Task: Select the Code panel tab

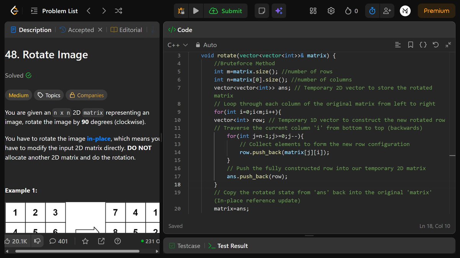Action: tap(181, 30)
